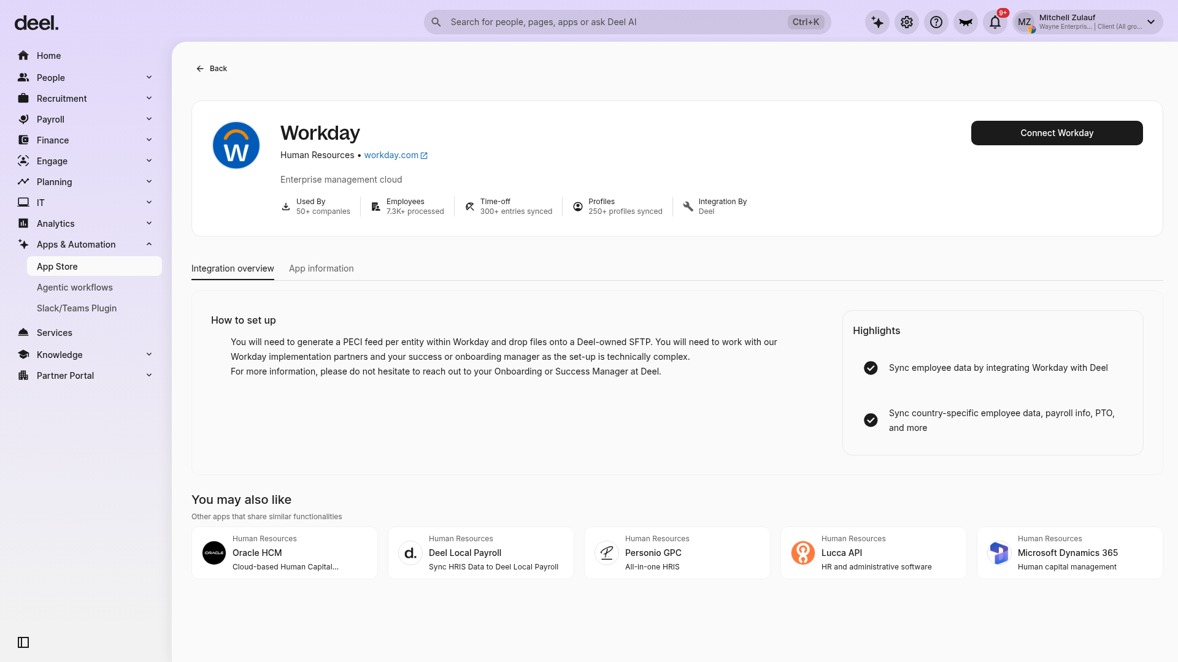Click the Lucca API orange logo
This screenshot has height=662, width=1178.
tap(803, 553)
